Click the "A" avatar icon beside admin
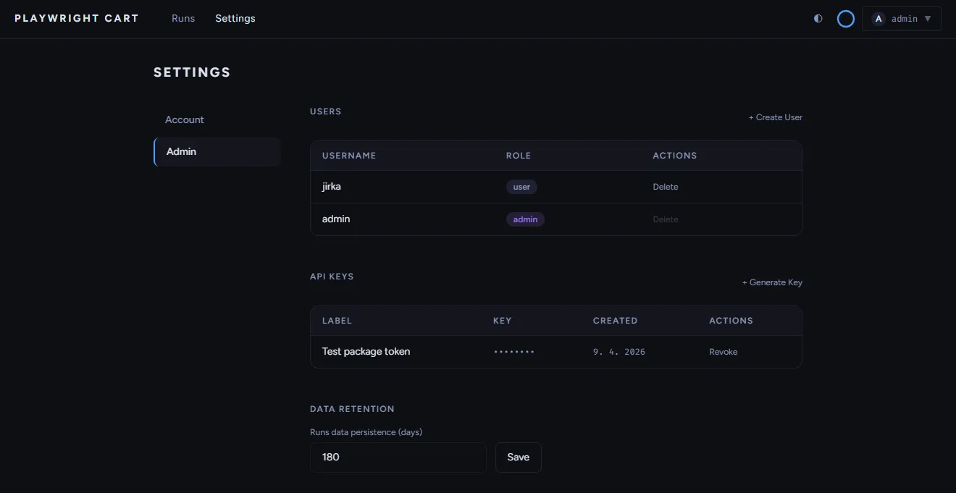Screen dimensions: 956x493 (x=878, y=18)
